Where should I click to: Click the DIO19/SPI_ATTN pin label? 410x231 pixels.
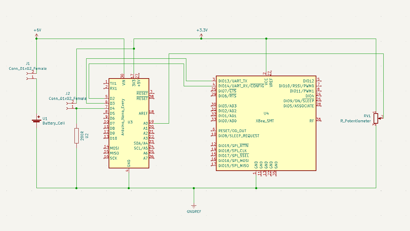(233, 146)
